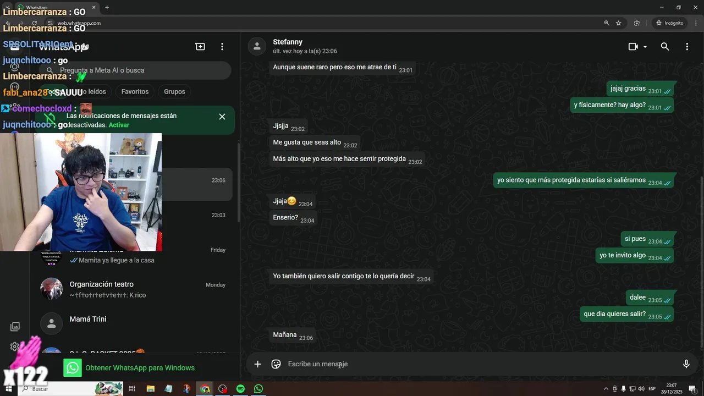Switch to Chrome on the taskbar

(205, 389)
